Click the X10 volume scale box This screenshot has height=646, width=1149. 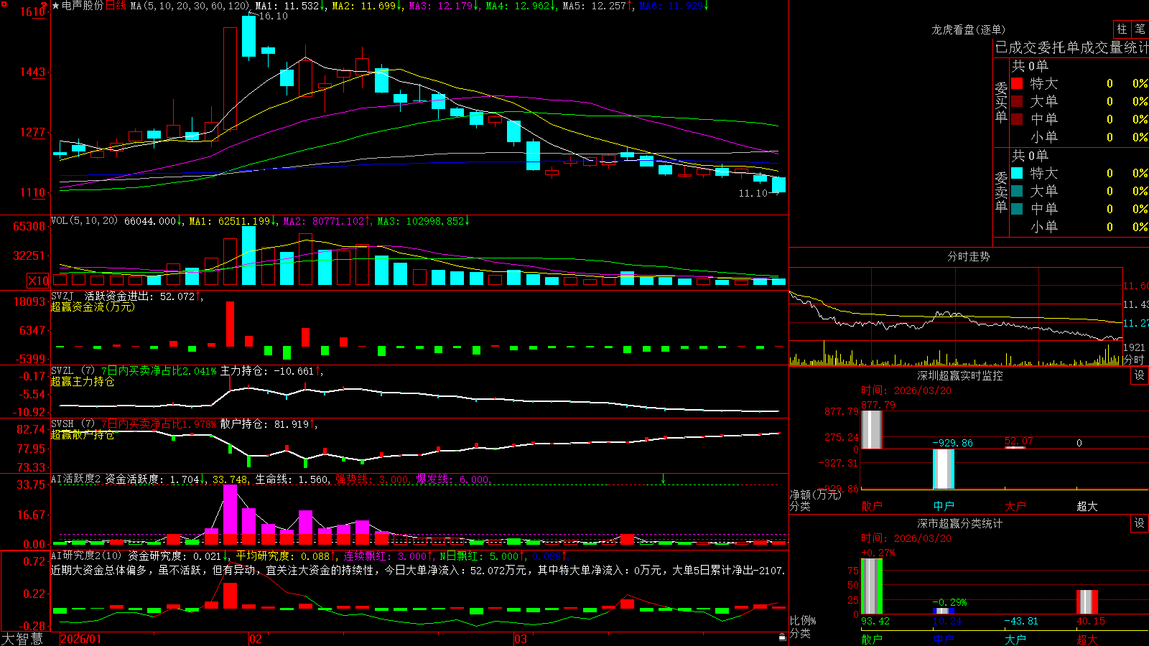(x=38, y=281)
